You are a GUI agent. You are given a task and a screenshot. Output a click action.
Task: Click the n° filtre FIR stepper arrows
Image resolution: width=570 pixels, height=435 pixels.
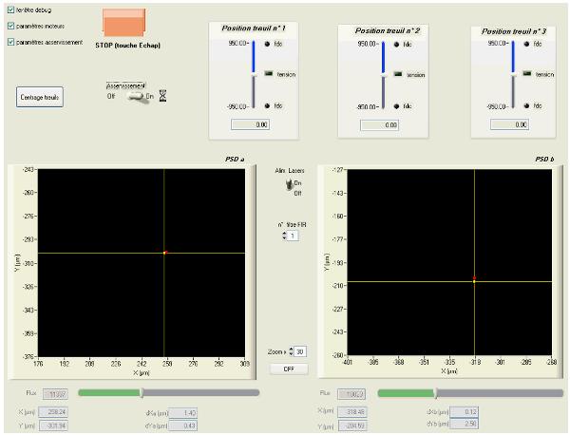click(x=284, y=236)
